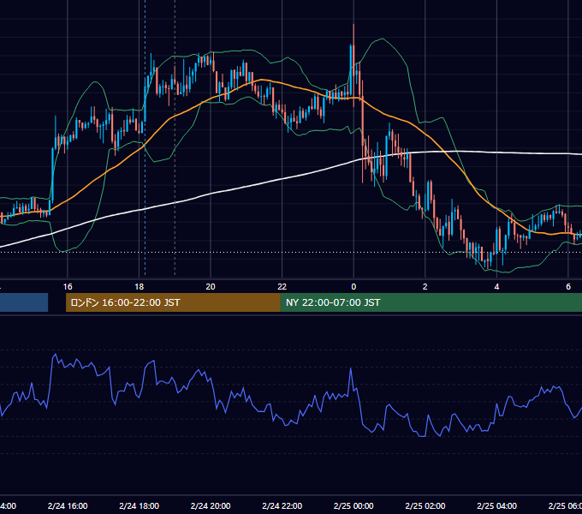Click hour label 16 on the price chart axis

[68, 287]
